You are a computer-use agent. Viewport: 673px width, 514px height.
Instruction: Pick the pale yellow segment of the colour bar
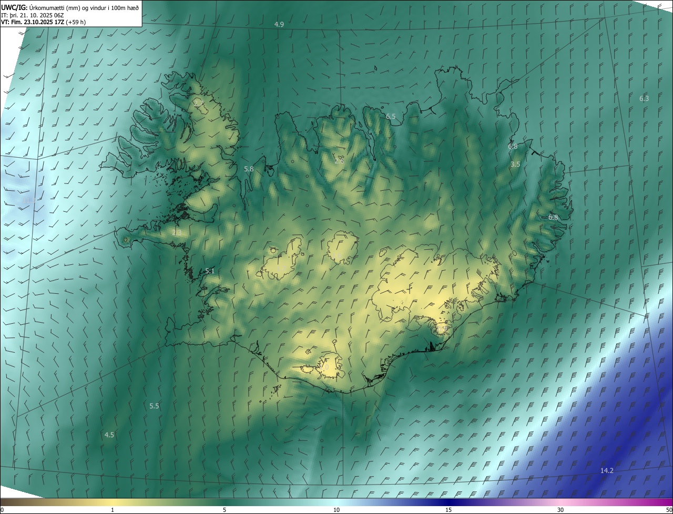[x=113, y=502]
